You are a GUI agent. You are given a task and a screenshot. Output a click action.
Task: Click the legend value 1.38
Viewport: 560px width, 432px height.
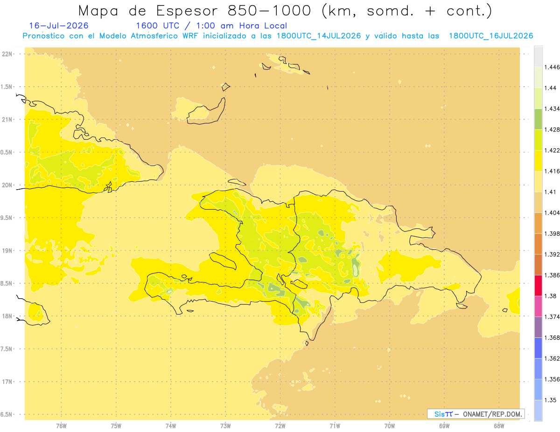(x=551, y=296)
